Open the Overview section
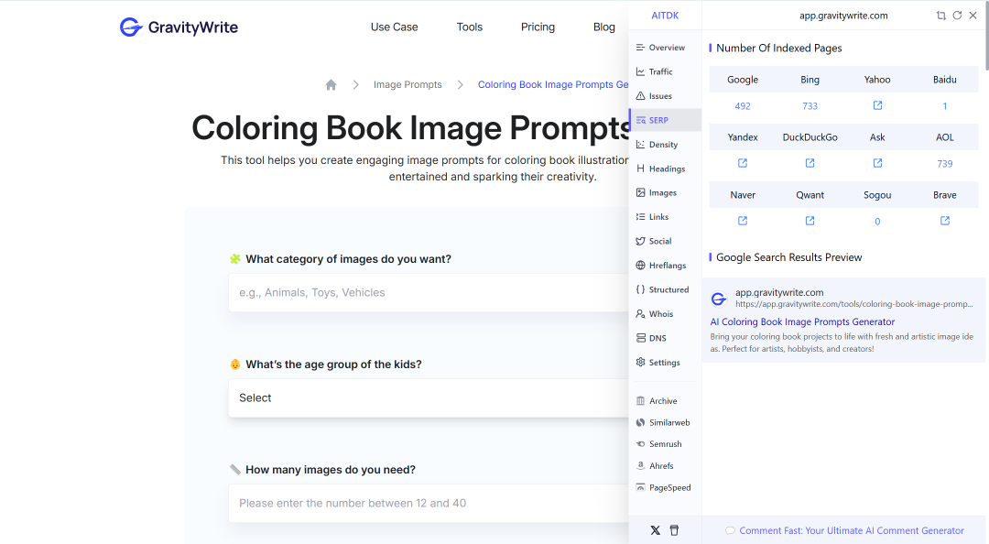This screenshot has width=989, height=544. (x=666, y=48)
